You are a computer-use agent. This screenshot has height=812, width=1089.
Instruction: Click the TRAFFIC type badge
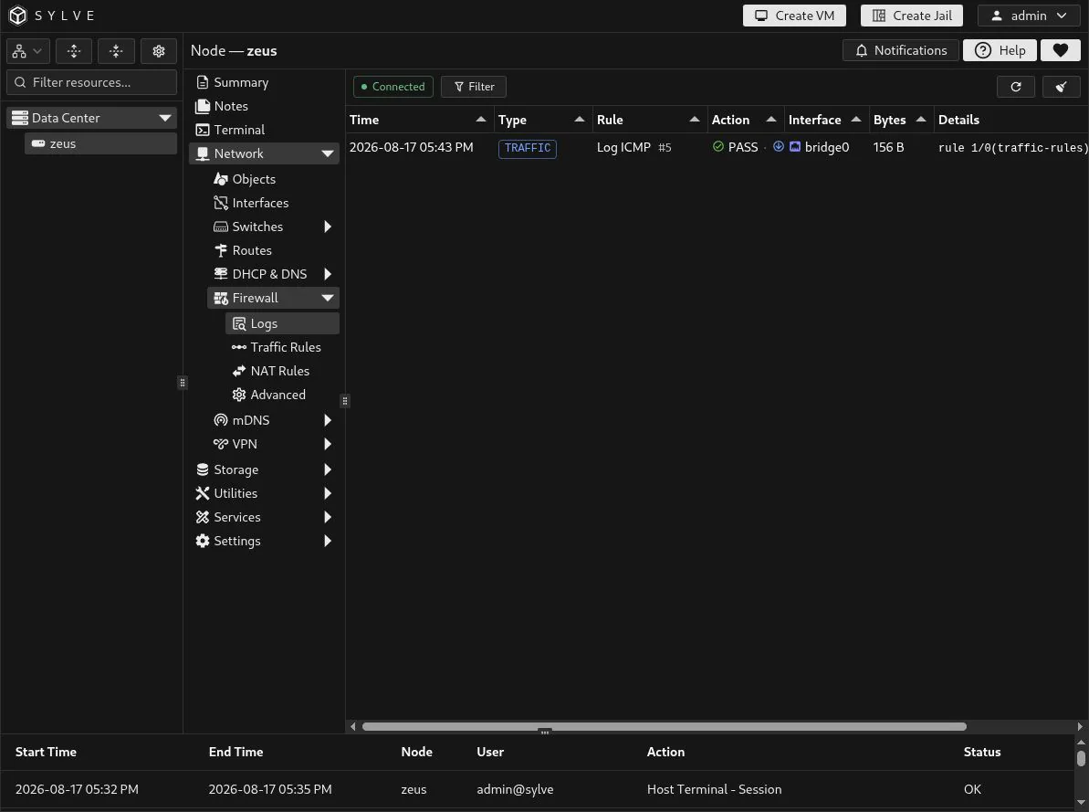pos(527,148)
